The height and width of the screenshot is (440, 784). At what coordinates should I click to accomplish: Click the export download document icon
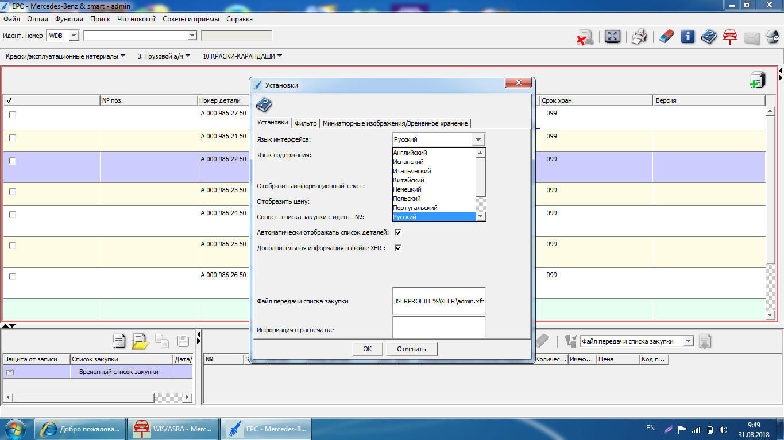click(705, 341)
